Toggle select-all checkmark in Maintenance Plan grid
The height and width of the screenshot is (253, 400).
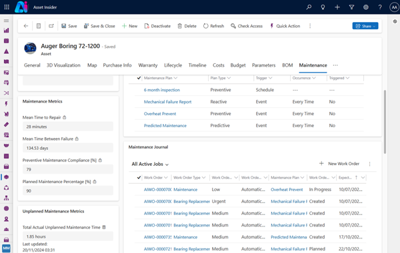tap(139, 78)
